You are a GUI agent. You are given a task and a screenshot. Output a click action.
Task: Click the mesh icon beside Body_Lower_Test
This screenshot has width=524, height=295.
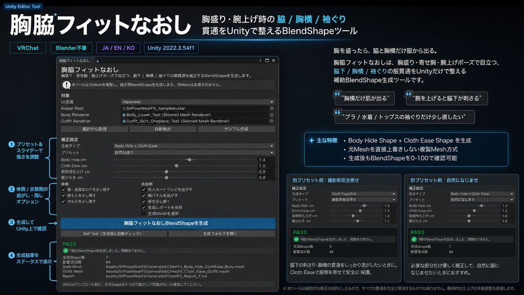[x=124, y=115]
